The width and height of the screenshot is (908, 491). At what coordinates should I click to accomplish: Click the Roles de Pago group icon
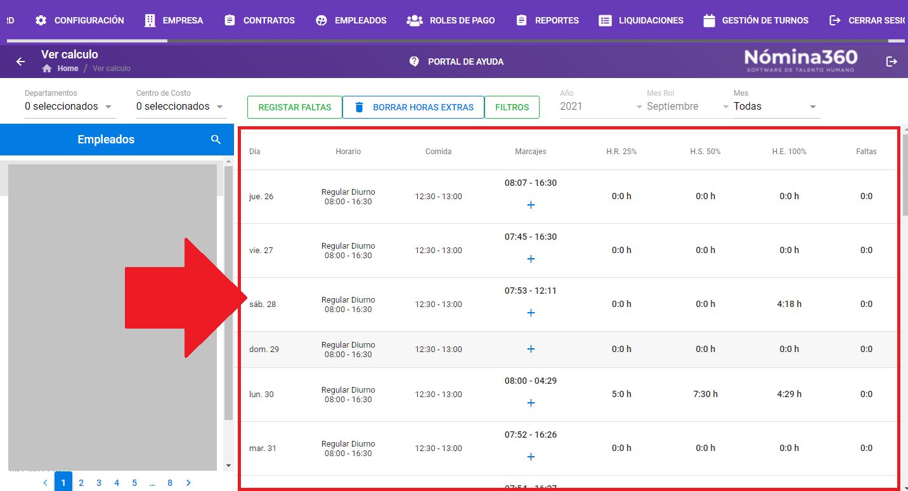click(x=415, y=20)
